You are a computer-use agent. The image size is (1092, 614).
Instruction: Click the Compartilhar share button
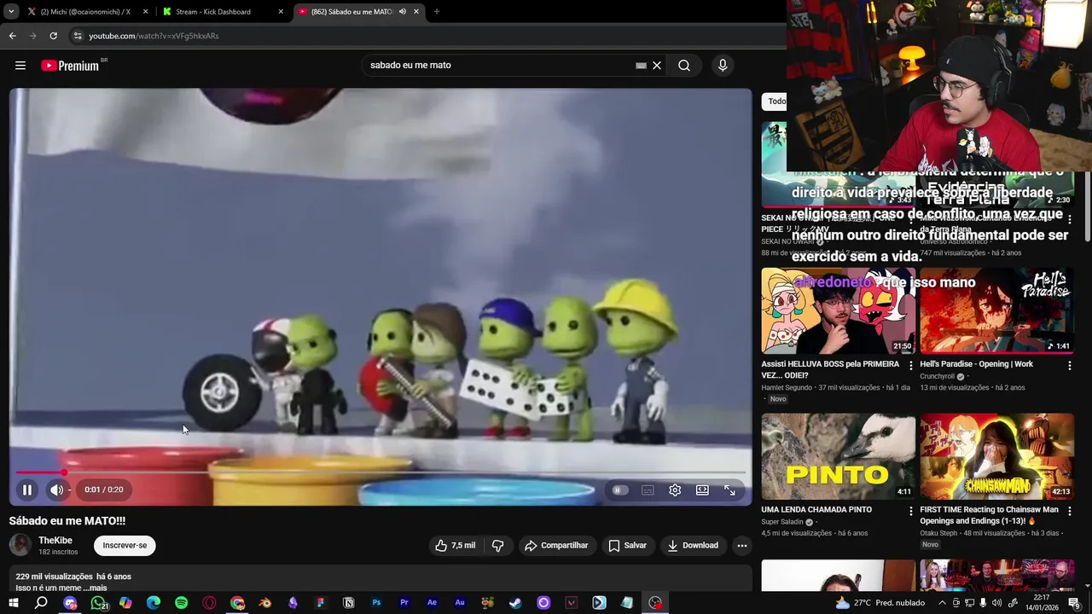[x=556, y=546]
